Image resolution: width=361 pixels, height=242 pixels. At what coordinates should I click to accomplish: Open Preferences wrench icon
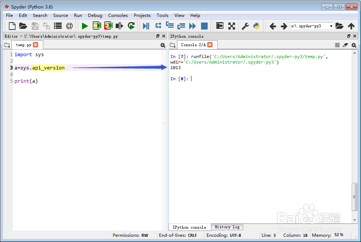(245, 26)
